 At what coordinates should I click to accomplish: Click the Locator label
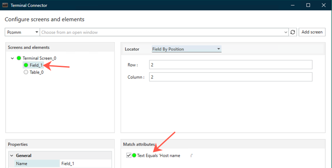point(132,49)
